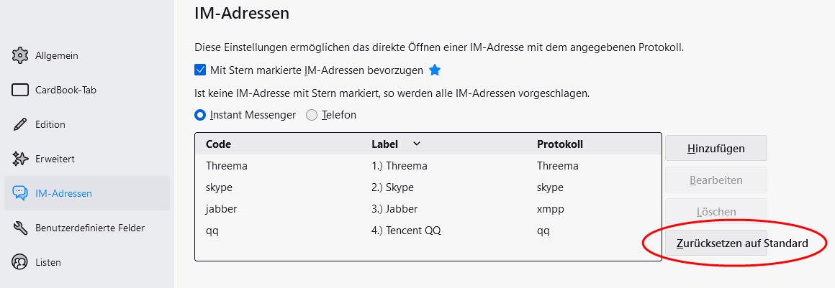Viewport: 835px width, 288px height.
Task: Open the Erweitert settings section
Action: click(55, 159)
